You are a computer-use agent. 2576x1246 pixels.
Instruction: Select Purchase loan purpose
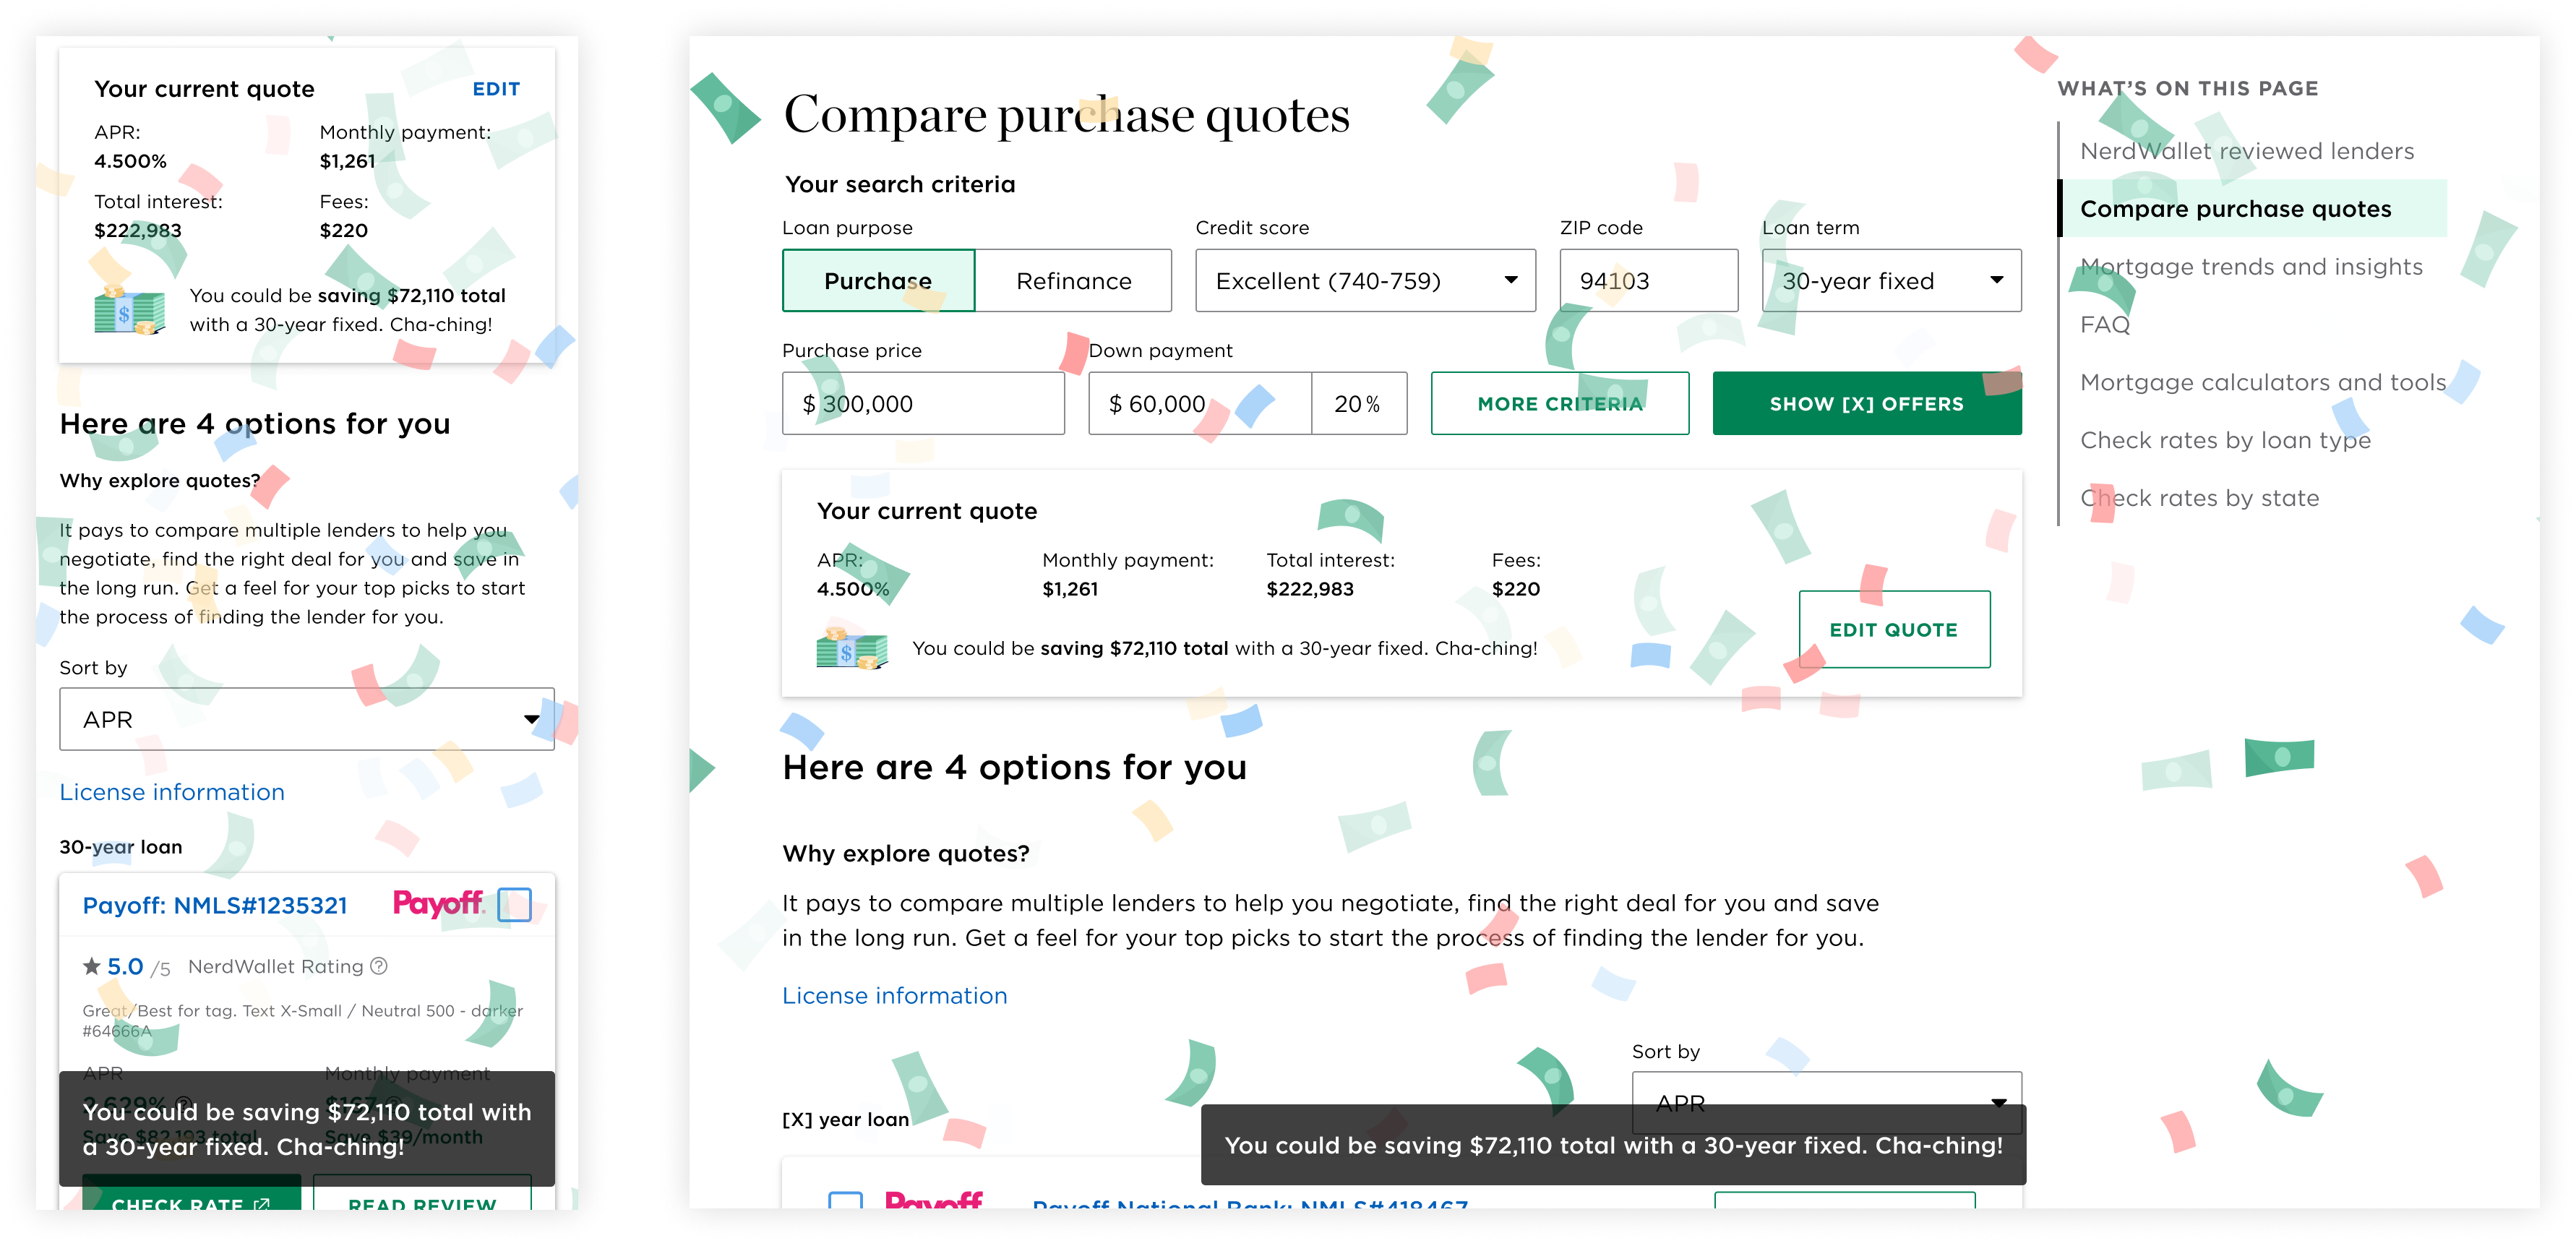click(878, 281)
